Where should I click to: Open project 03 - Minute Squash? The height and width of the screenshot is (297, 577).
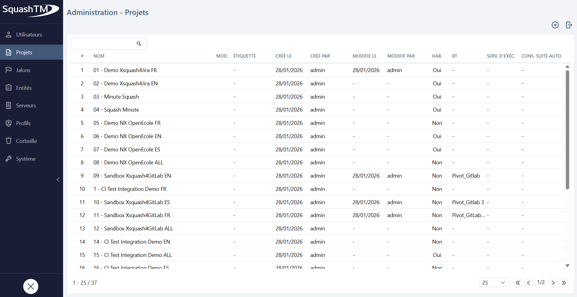116,96
